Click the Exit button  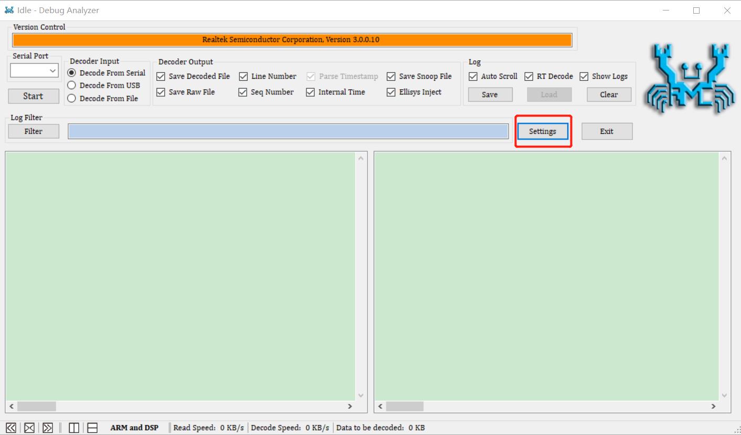[607, 132]
